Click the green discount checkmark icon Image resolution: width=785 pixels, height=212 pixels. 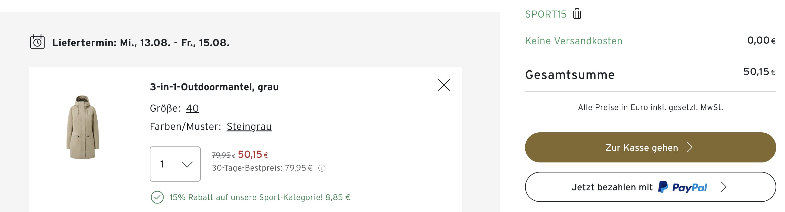(157, 198)
